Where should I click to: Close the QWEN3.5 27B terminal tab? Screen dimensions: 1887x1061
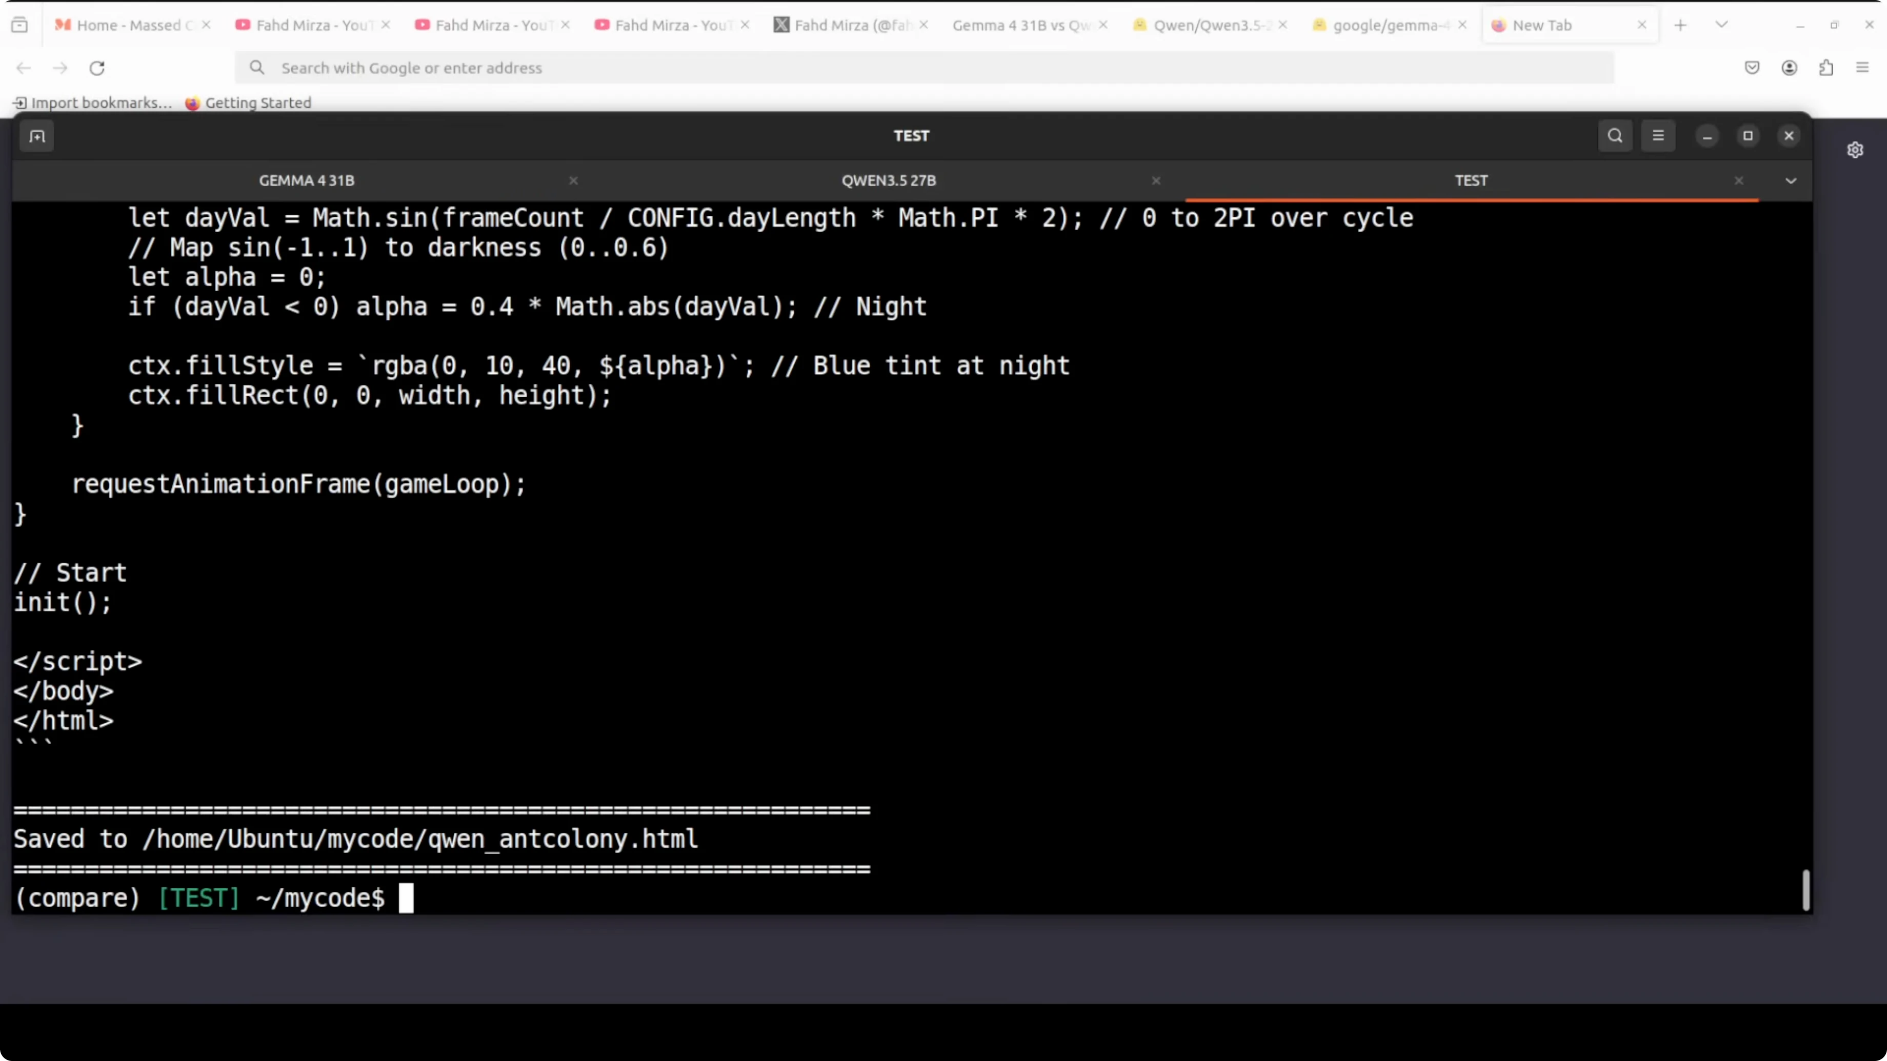pyautogui.click(x=1155, y=181)
